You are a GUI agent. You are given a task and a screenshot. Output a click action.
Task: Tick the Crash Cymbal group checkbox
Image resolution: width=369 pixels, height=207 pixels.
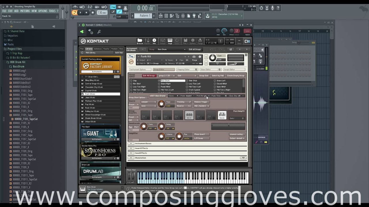[x=187, y=90]
